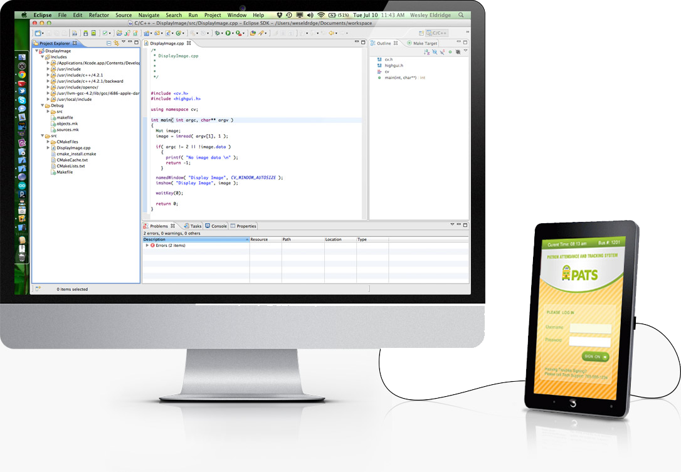
Task: Expand the /usr/include/opencv/ entry
Action: [x=48, y=87]
